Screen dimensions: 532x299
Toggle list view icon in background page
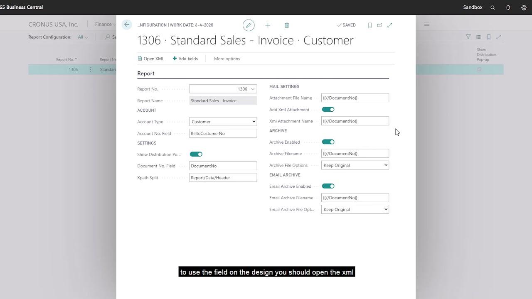pyautogui.click(x=478, y=37)
